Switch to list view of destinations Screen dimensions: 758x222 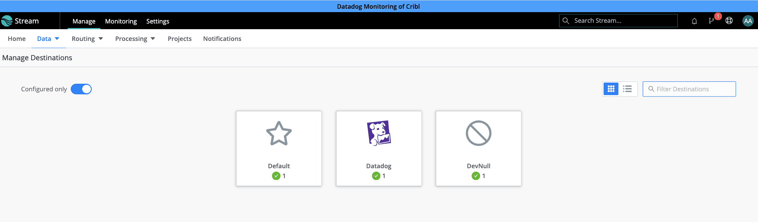point(628,89)
